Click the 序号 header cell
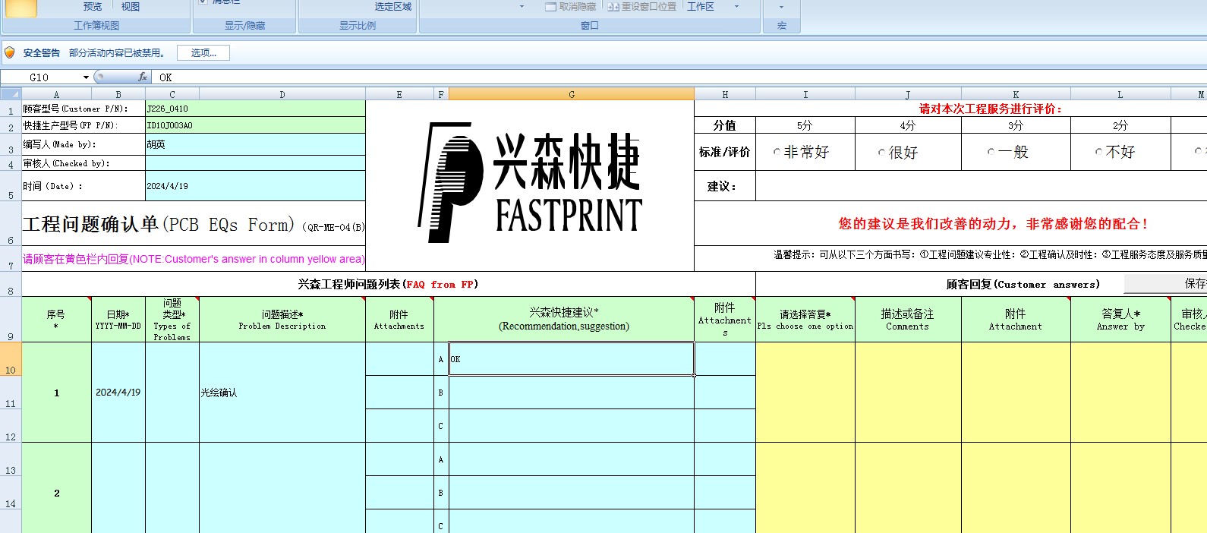 (56, 320)
